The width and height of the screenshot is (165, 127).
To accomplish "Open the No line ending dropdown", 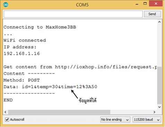I will tap(115, 120).
